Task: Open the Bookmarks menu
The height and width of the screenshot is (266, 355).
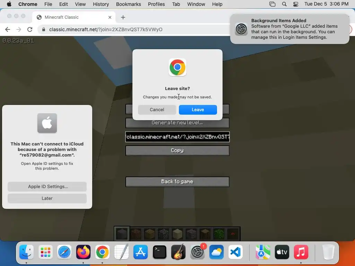Action: [x=128, y=4]
